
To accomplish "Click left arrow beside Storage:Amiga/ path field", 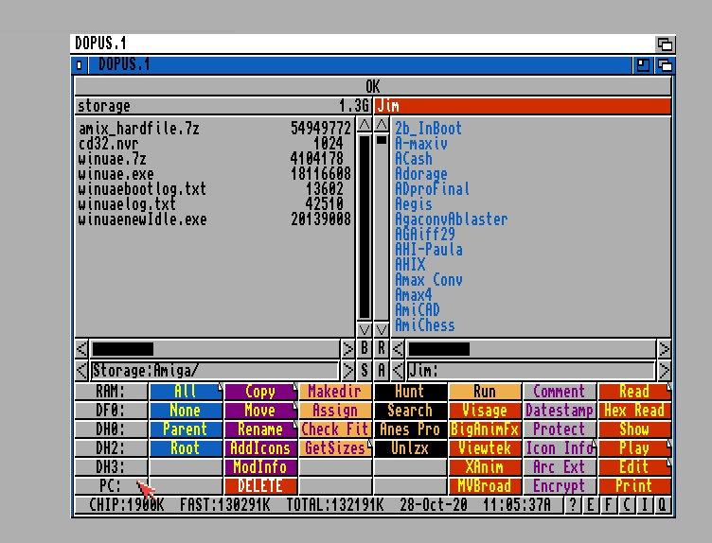I will [x=81, y=371].
